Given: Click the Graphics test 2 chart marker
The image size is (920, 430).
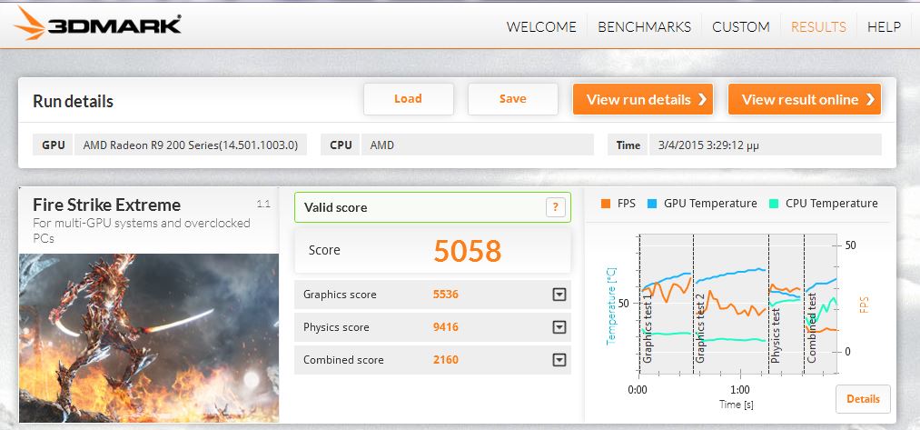Looking at the screenshot, I should pos(700,328).
